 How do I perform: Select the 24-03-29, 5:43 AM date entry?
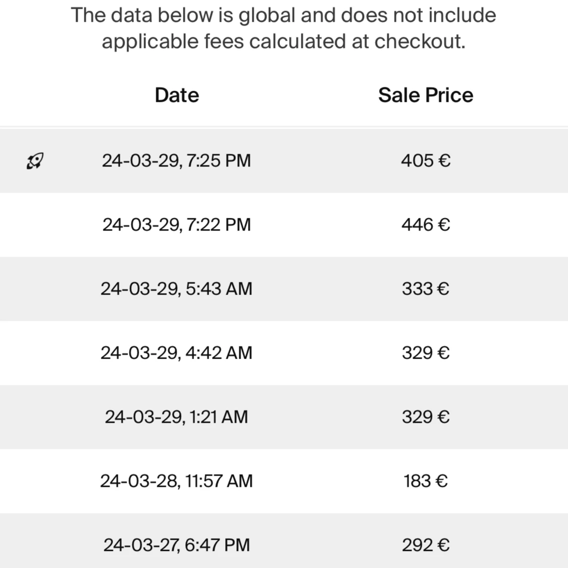click(x=176, y=289)
